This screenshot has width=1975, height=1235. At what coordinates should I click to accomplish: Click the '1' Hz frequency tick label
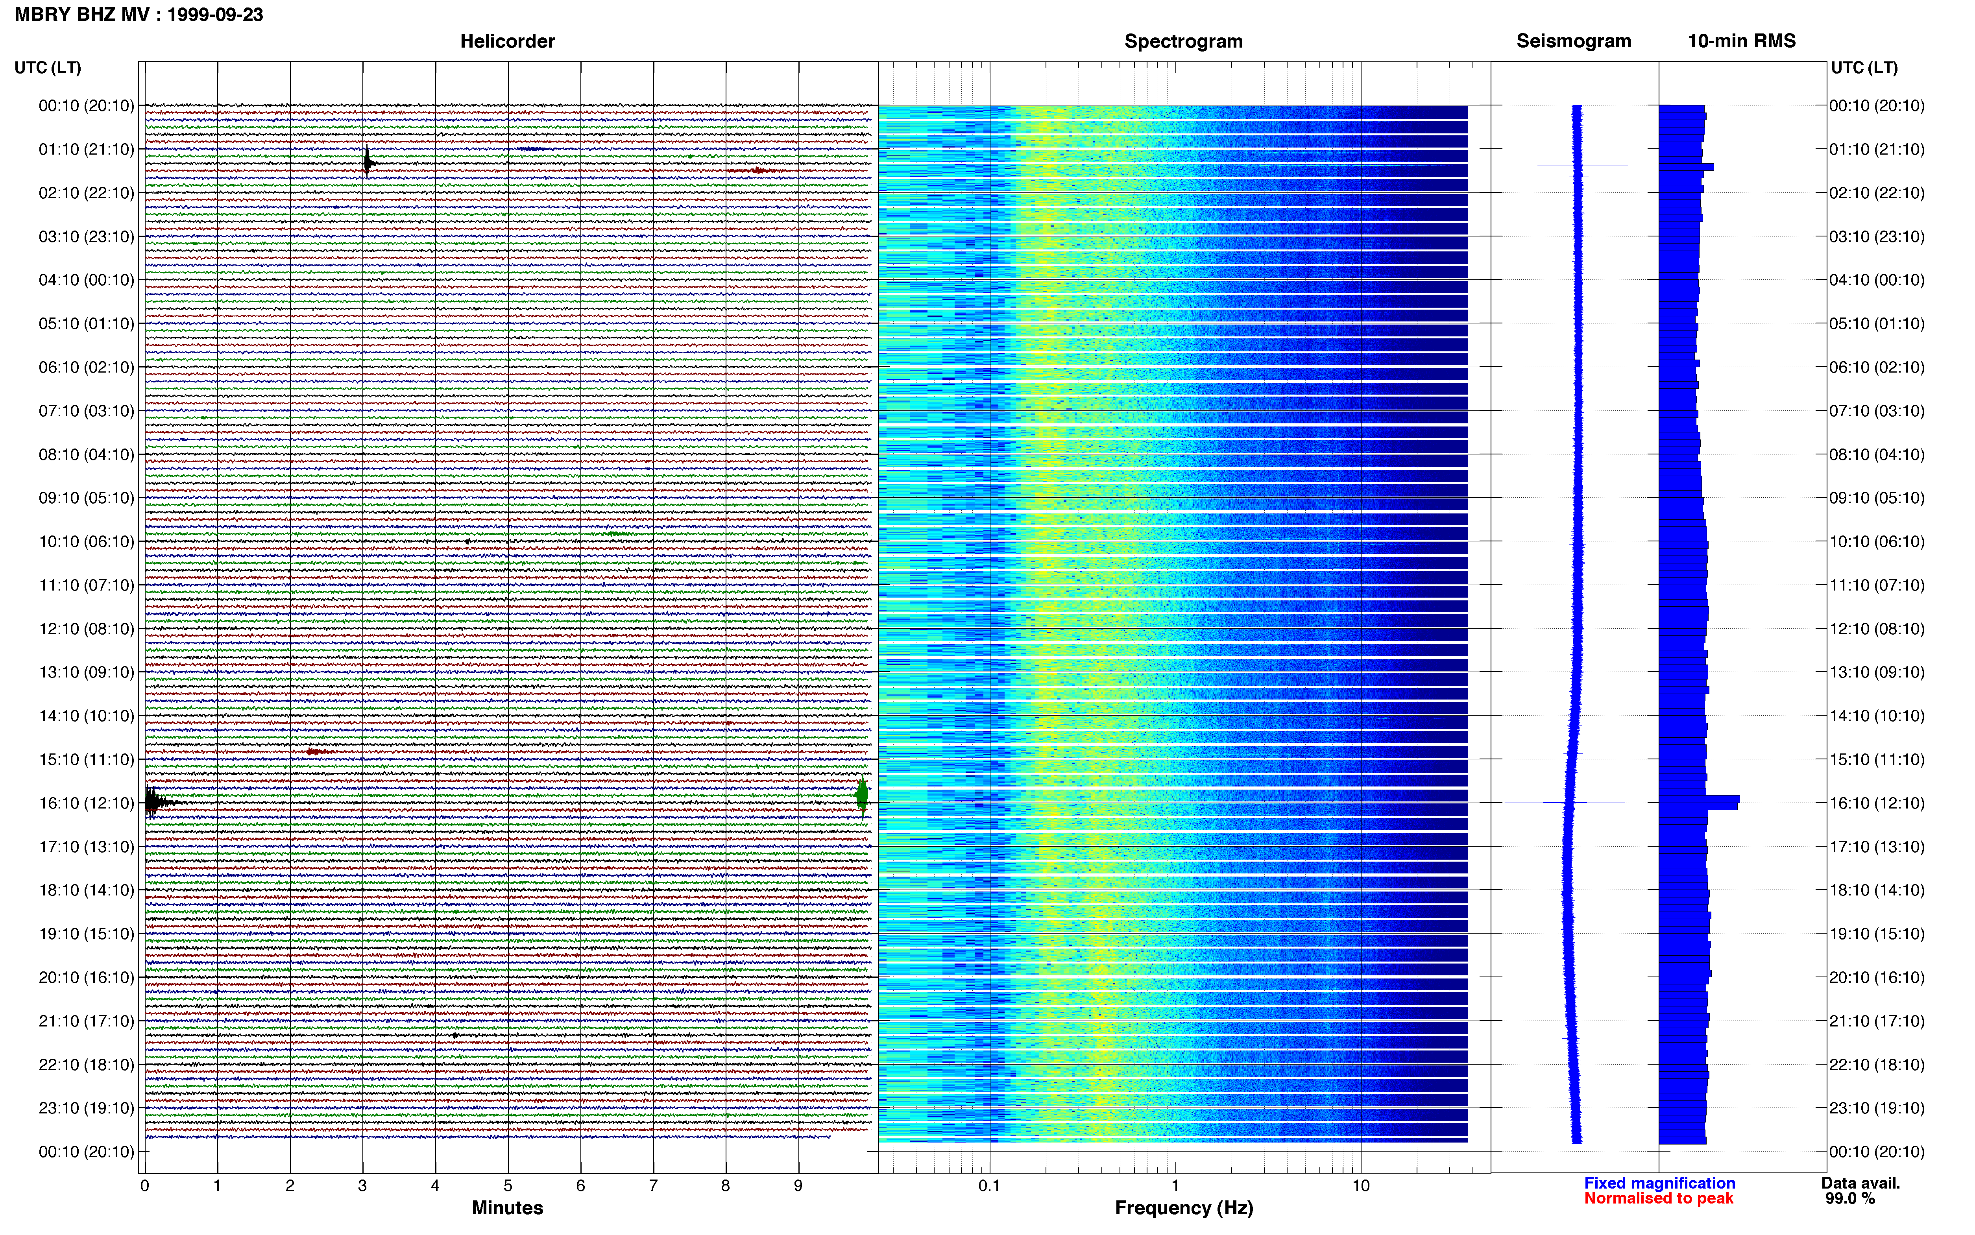(1175, 1186)
